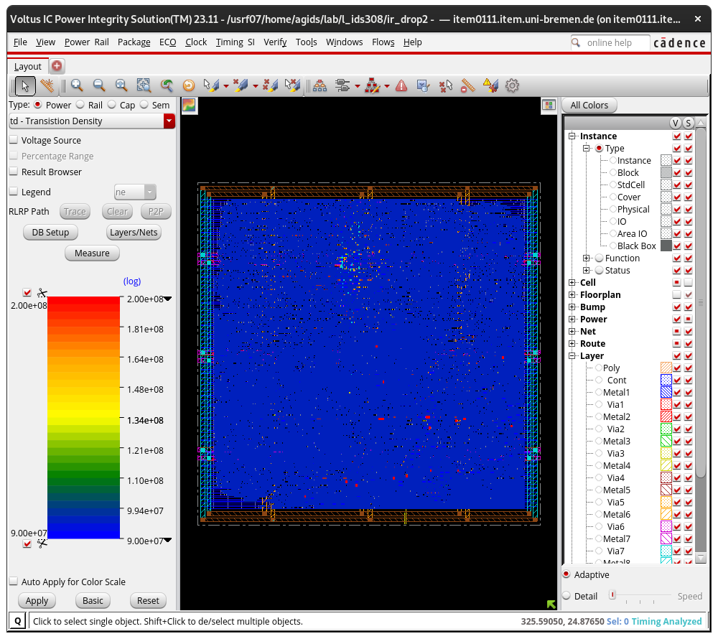
Task: Click the Metal1 layer color swatch
Action: 666,393
